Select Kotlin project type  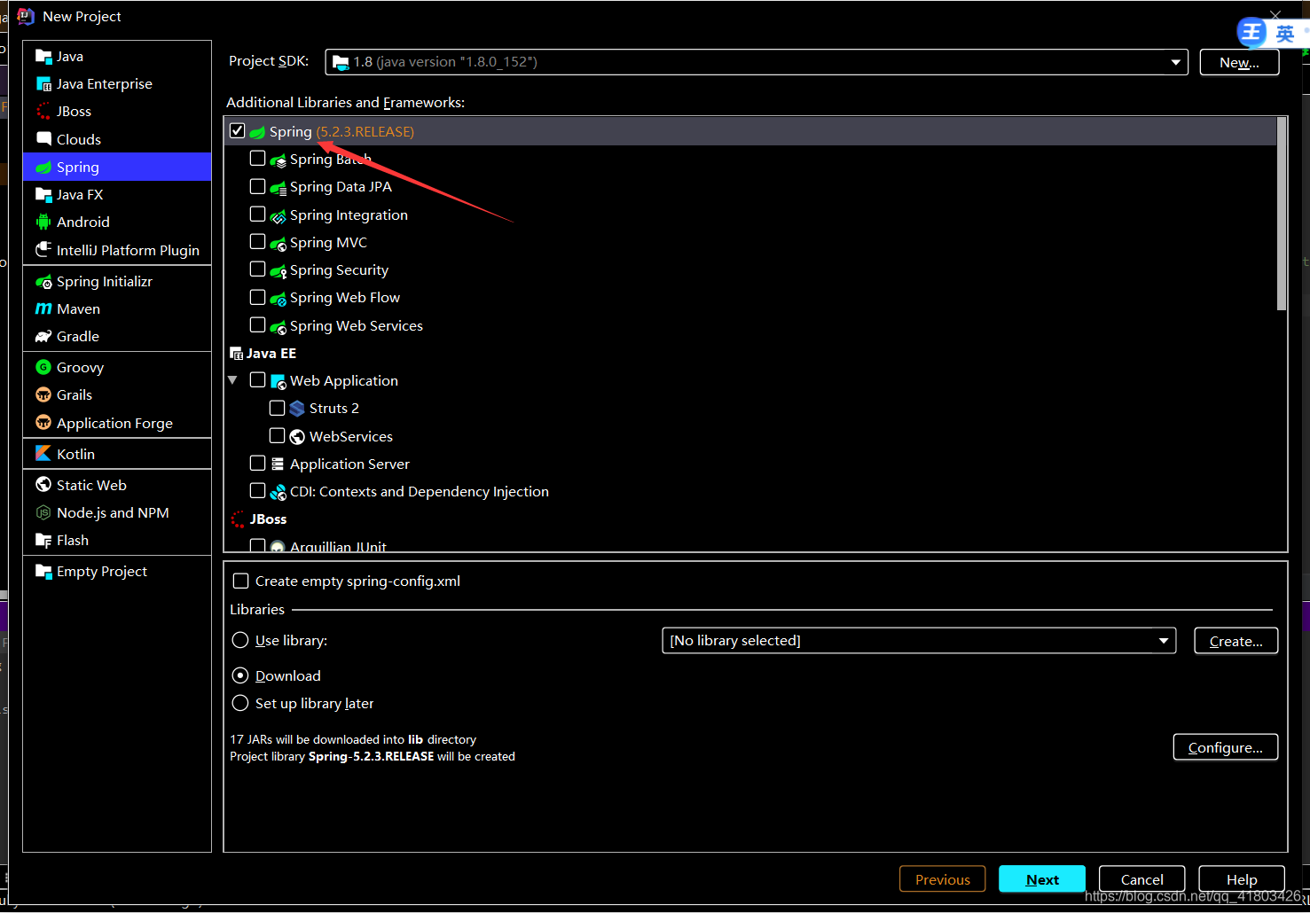(x=117, y=454)
